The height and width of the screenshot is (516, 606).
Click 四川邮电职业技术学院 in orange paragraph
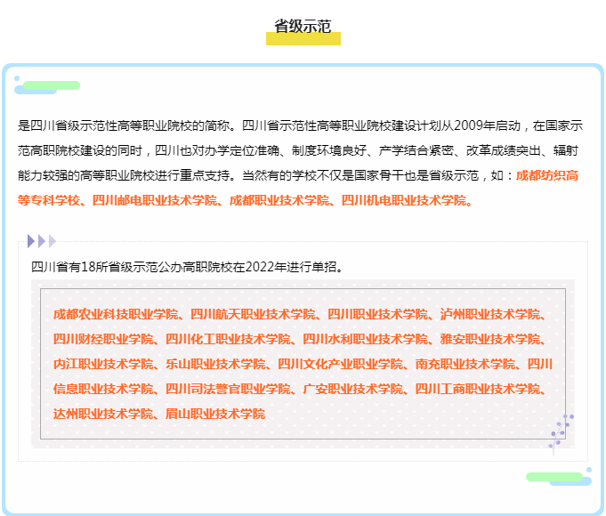click(155, 200)
